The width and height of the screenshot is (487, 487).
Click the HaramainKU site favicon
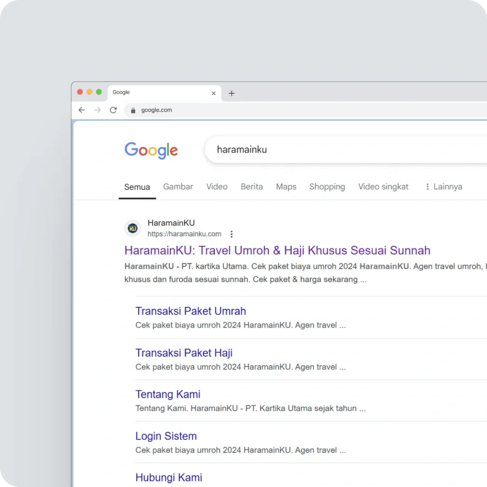click(x=133, y=228)
